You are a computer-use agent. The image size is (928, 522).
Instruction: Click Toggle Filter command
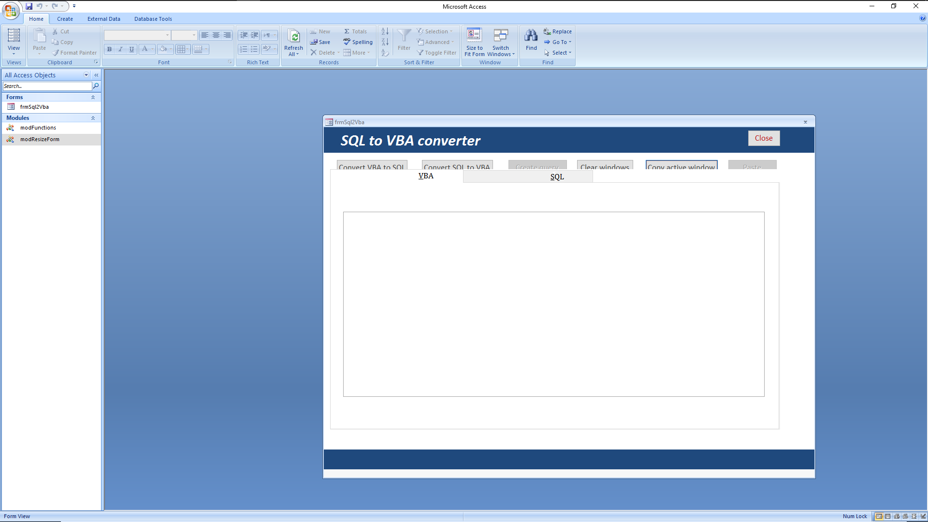click(437, 53)
